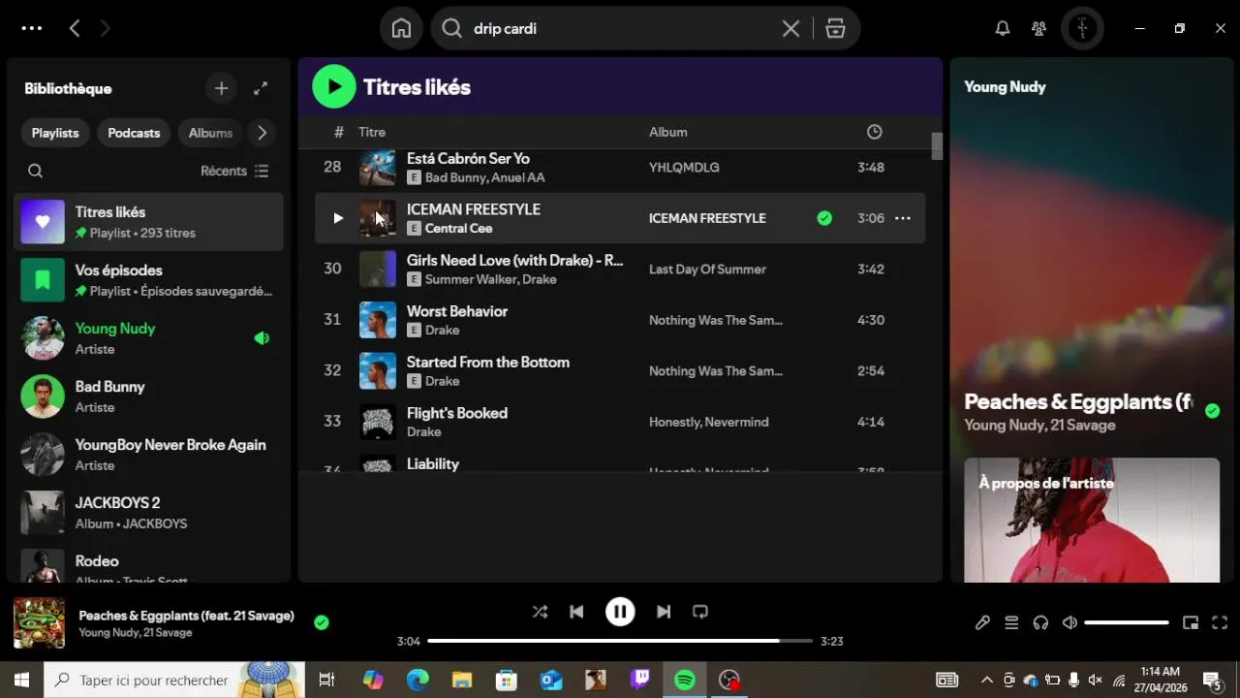Click now playing album cover thumbnail
The width and height of the screenshot is (1240, 698).
[x=39, y=622]
